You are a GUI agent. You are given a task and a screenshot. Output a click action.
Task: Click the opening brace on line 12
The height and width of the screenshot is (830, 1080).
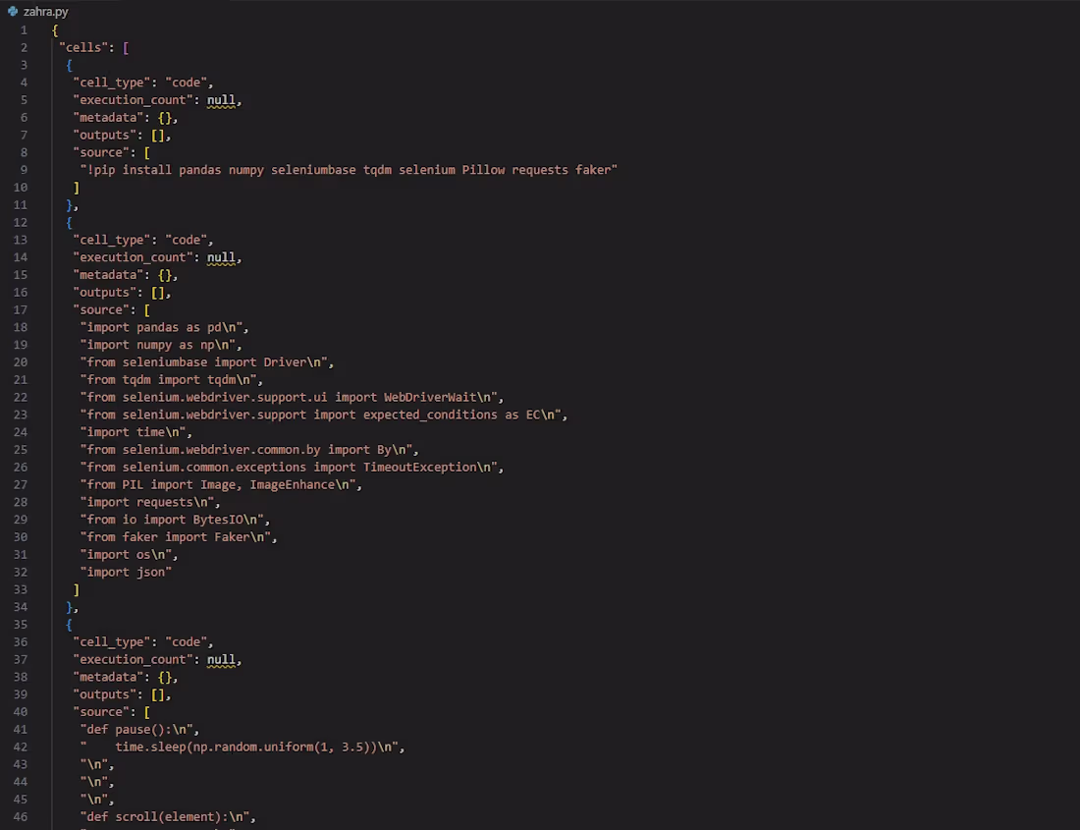[x=69, y=223]
